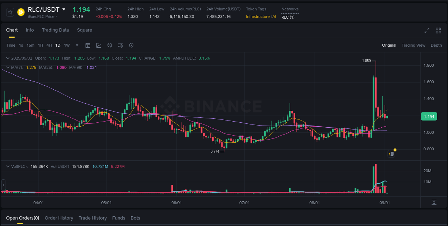Viewport: 448px width, 226px height.
Task: Switch to the Trading Data tab
Action: (x=55, y=30)
